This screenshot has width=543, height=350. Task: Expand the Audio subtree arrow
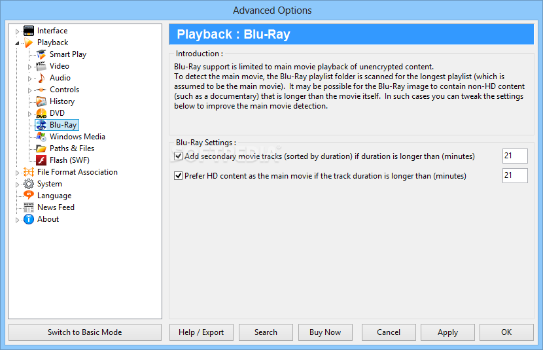(x=29, y=79)
